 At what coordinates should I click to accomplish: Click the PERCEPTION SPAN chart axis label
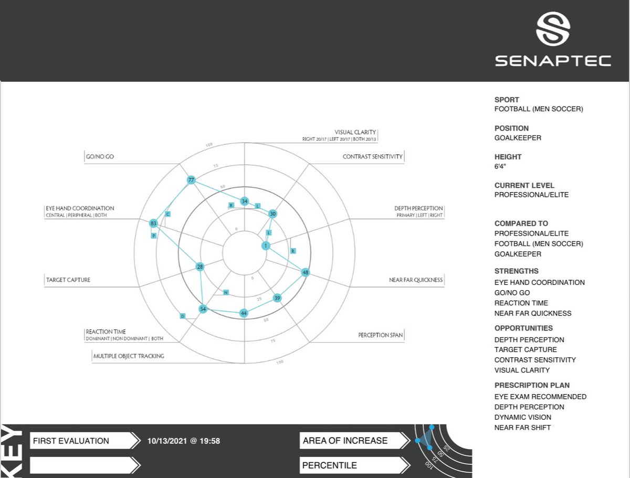point(381,335)
